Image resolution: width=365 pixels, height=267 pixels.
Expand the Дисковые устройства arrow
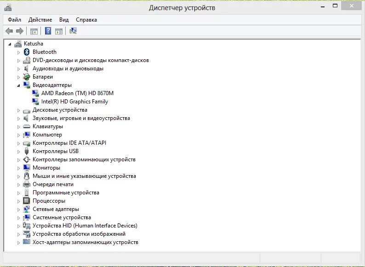coord(18,110)
